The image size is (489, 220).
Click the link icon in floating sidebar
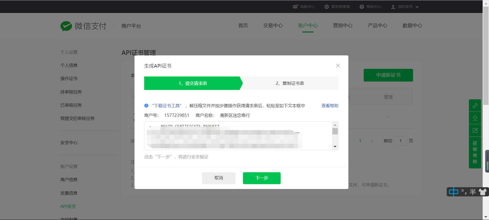click(475, 105)
